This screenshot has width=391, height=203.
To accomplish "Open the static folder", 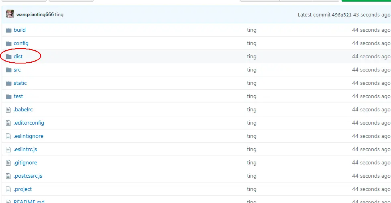I will tap(20, 83).
